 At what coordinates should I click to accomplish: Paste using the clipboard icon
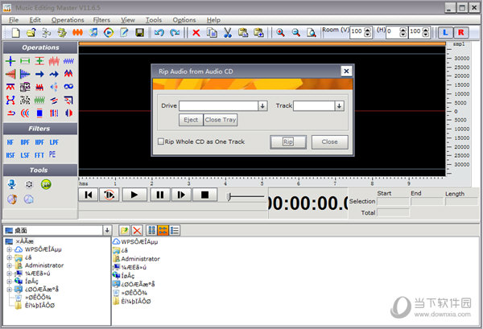click(243, 32)
